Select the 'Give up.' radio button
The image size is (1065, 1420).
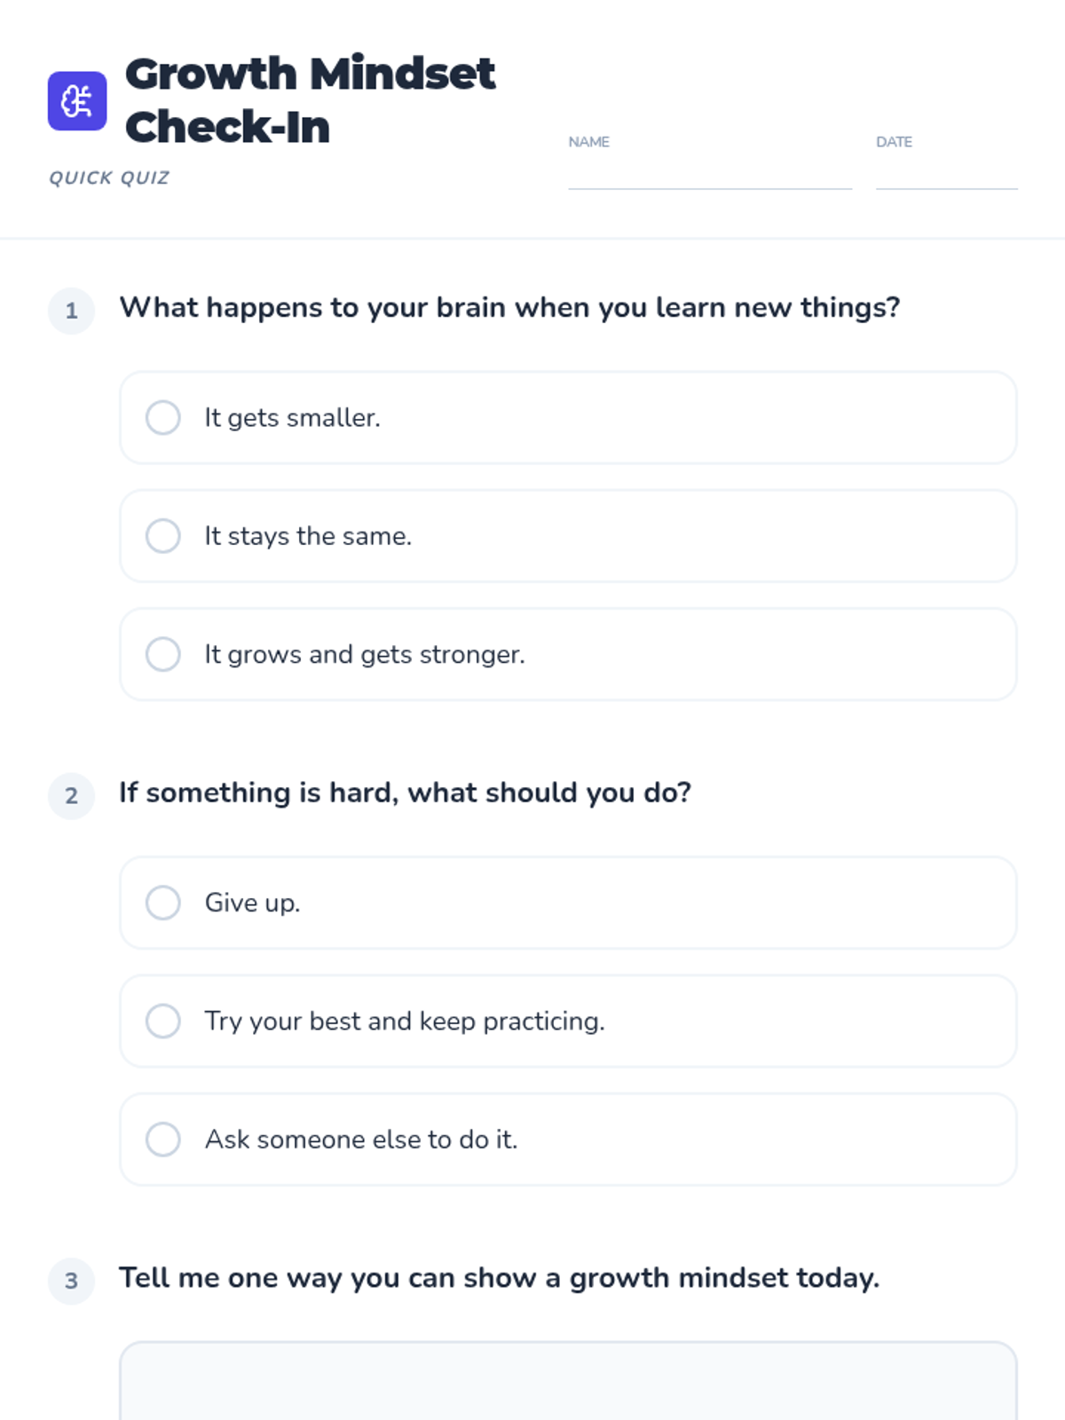pos(163,903)
